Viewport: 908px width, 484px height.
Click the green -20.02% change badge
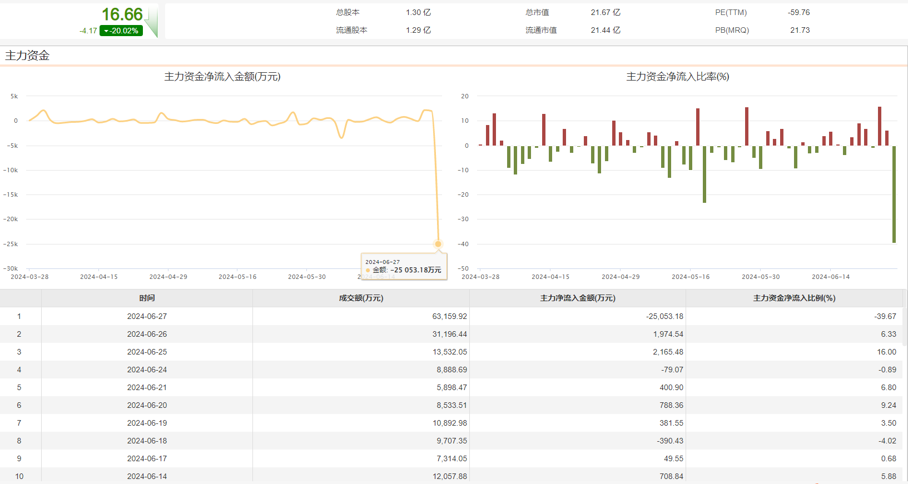[121, 31]
